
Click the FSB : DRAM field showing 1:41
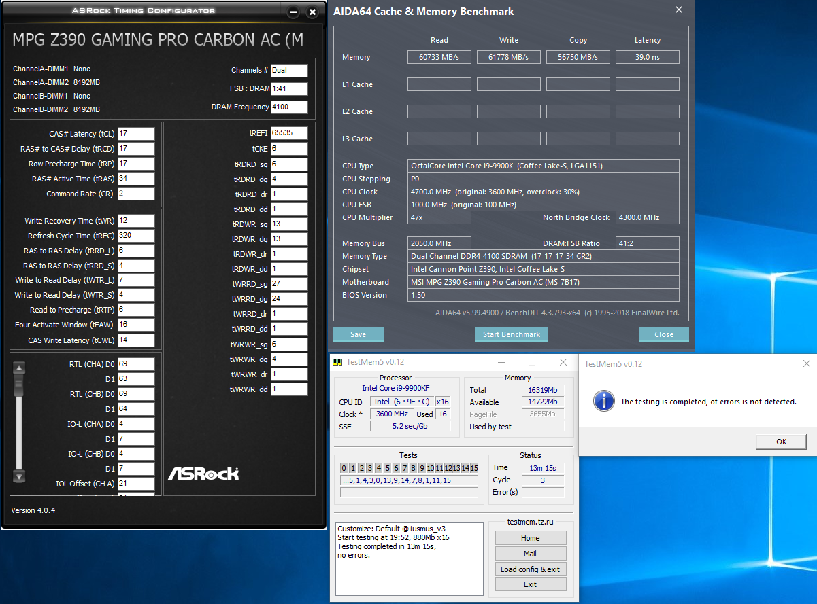click(289, 89)
